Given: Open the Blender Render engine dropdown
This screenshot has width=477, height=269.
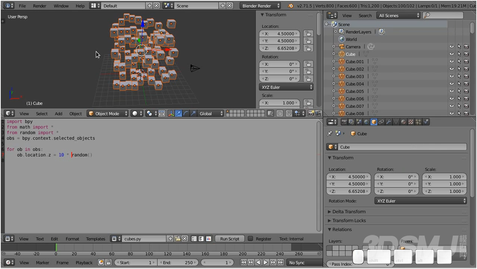Looking at the screenshot, I should [x=260, y=6].
